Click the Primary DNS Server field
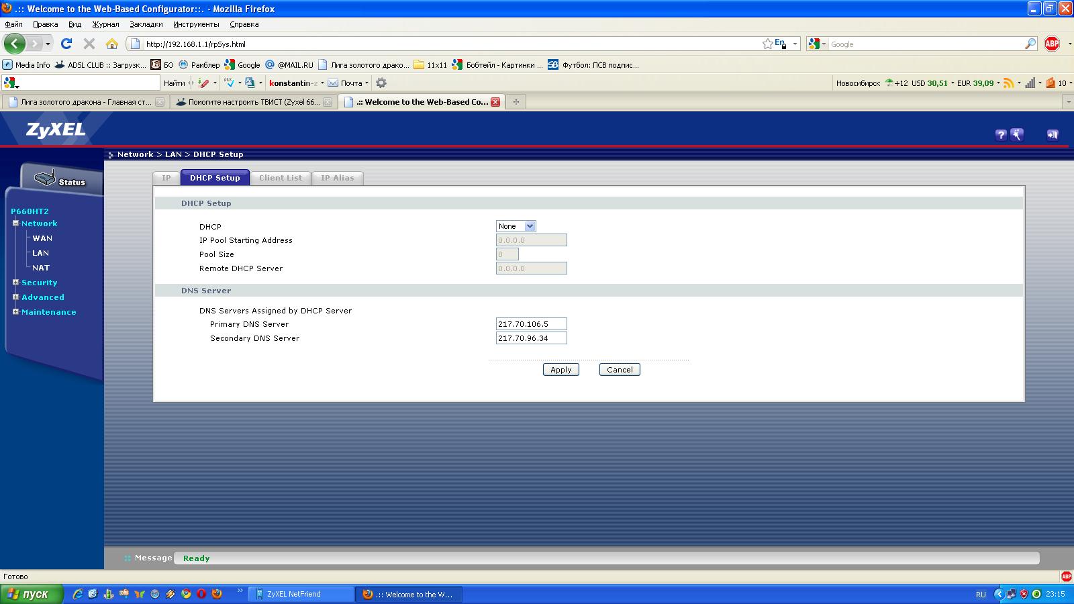 click(531, 324)
